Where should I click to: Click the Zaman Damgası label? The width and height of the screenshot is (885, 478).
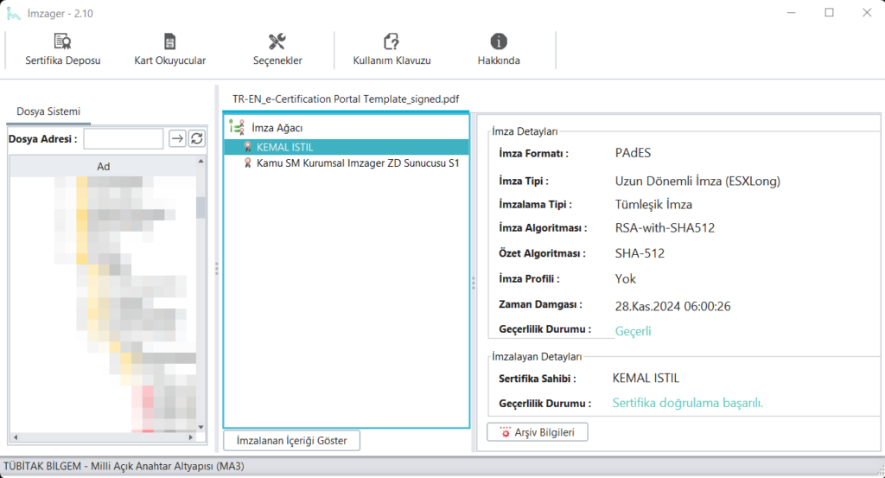point(540,304)
